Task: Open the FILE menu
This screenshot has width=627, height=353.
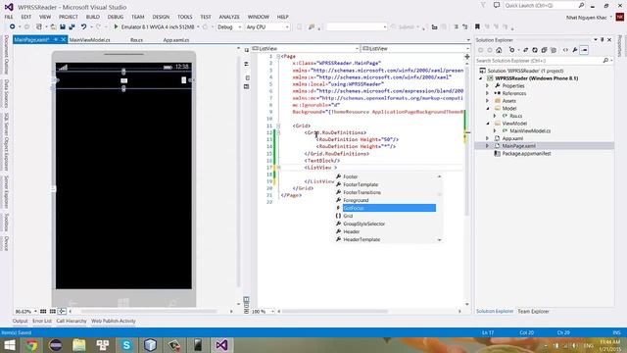Action: (9, 17)
